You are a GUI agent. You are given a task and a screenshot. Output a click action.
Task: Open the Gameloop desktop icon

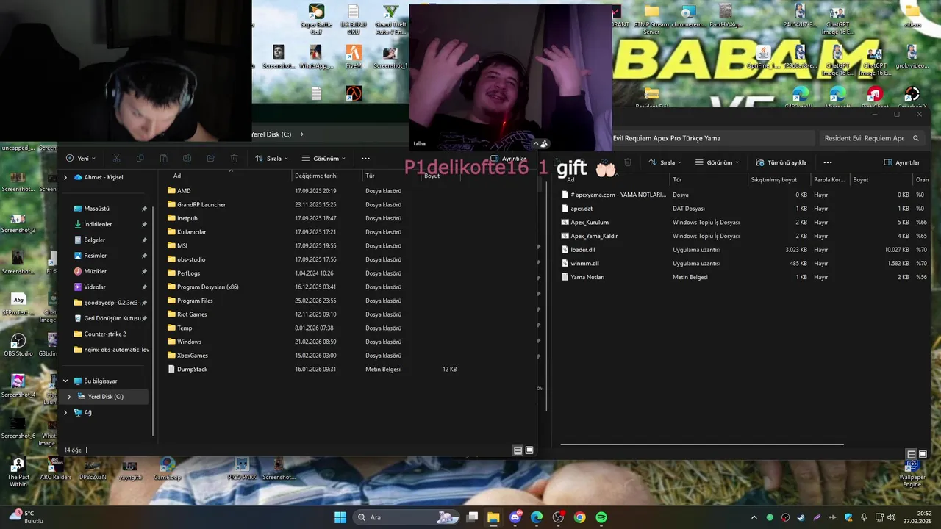pyautogui.click(x=168, y=469)
